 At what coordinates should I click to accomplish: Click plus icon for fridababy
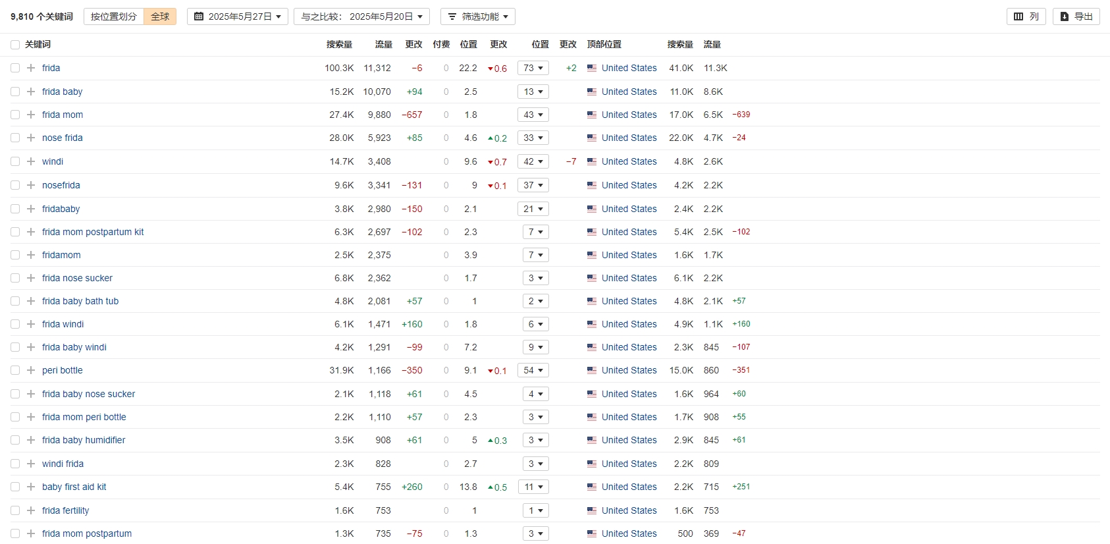(x=31, y=209)
